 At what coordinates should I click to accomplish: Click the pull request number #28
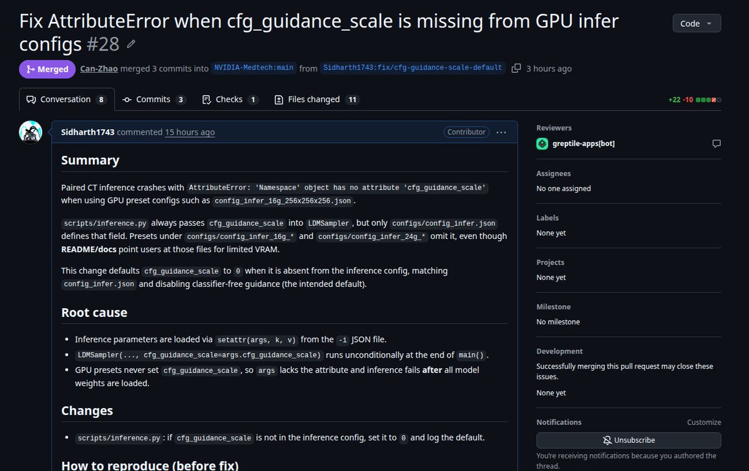point(104,44)
